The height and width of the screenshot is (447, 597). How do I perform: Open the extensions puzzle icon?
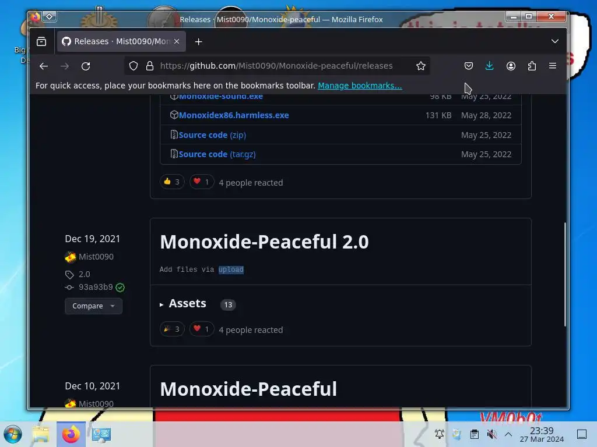[x=532, y=66]
